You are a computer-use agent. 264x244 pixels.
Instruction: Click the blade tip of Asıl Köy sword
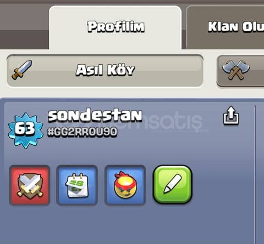pyautogui.click(x=29, y=64)
